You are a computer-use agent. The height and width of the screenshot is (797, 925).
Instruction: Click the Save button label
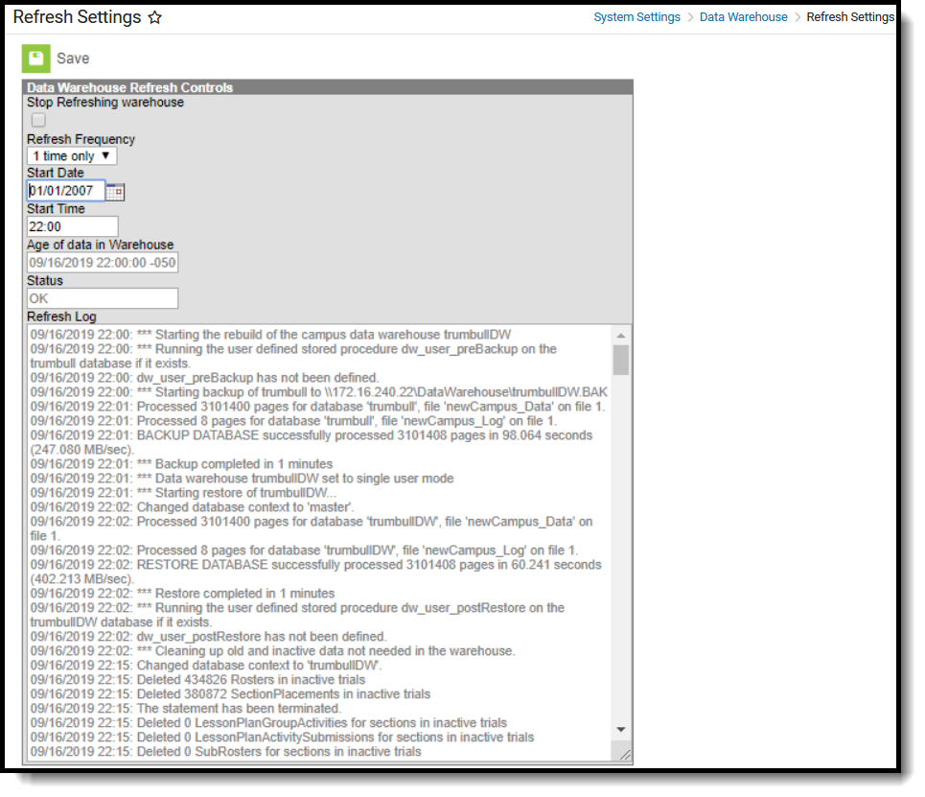[x=73, y=59]
